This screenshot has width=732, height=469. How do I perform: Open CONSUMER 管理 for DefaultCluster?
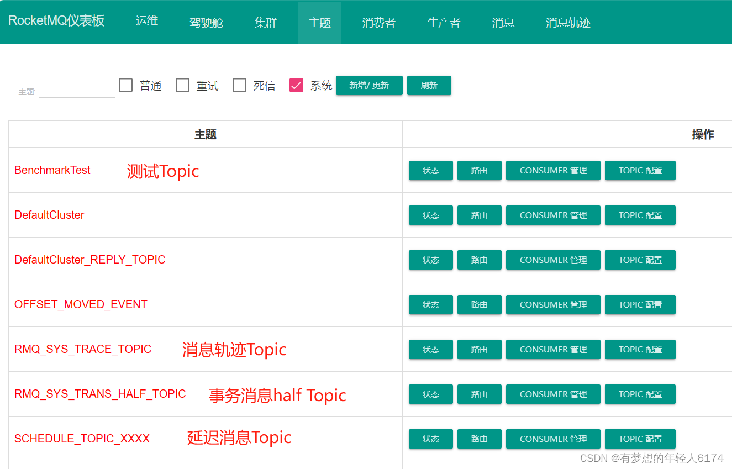(553, 215)
